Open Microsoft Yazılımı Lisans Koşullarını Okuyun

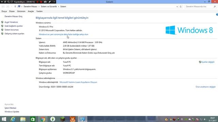(78, 82)
